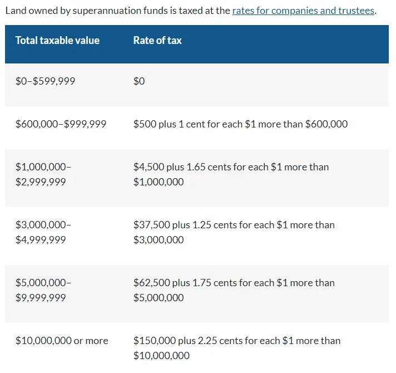The height and width of the screenshot is (373, 396).
Task: Click the Total taxable value column header
Action: tap(58, 41)
